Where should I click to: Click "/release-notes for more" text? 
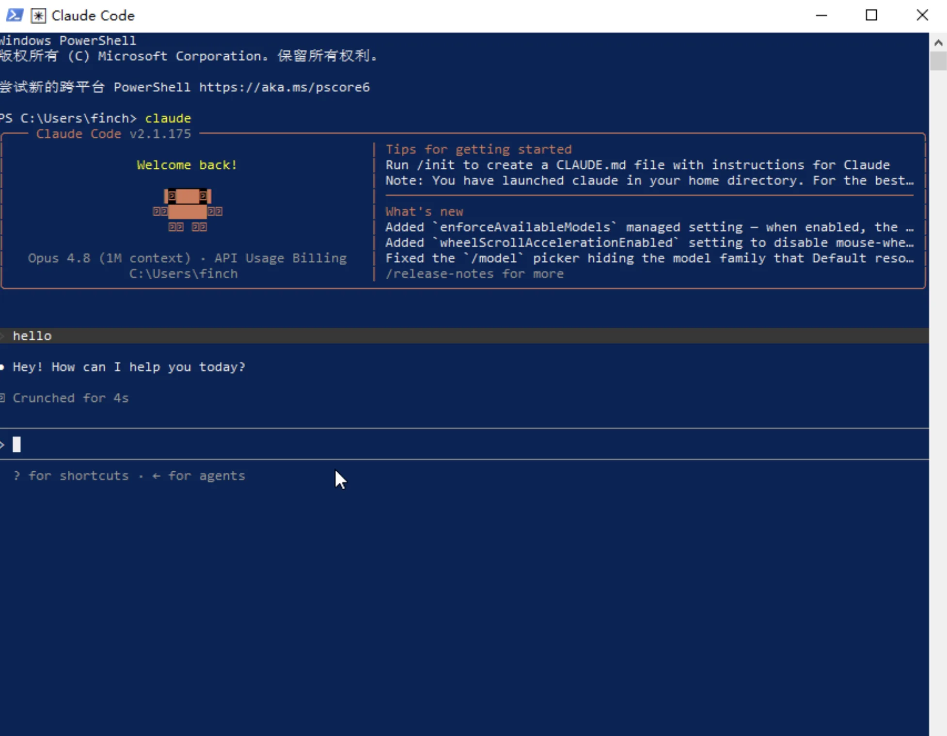pos(474,273)
